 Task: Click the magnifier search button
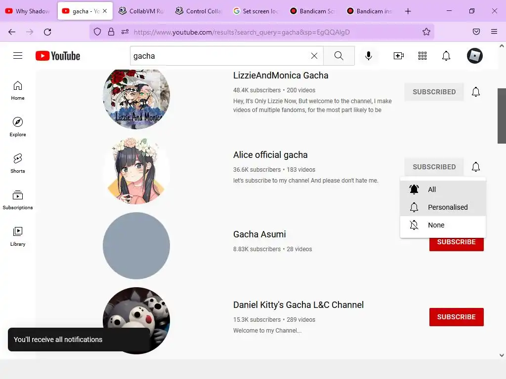339,56
